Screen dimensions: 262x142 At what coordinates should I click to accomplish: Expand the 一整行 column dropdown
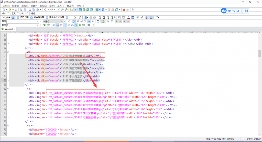point(62,21)
